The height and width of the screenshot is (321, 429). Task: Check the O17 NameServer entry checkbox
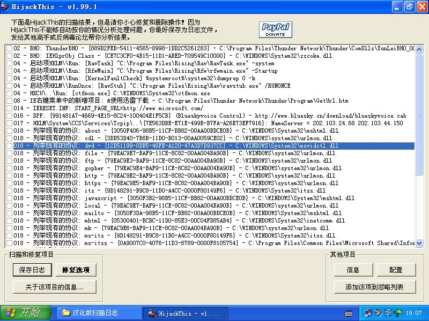pyautogui.click(x=9, y=124)
